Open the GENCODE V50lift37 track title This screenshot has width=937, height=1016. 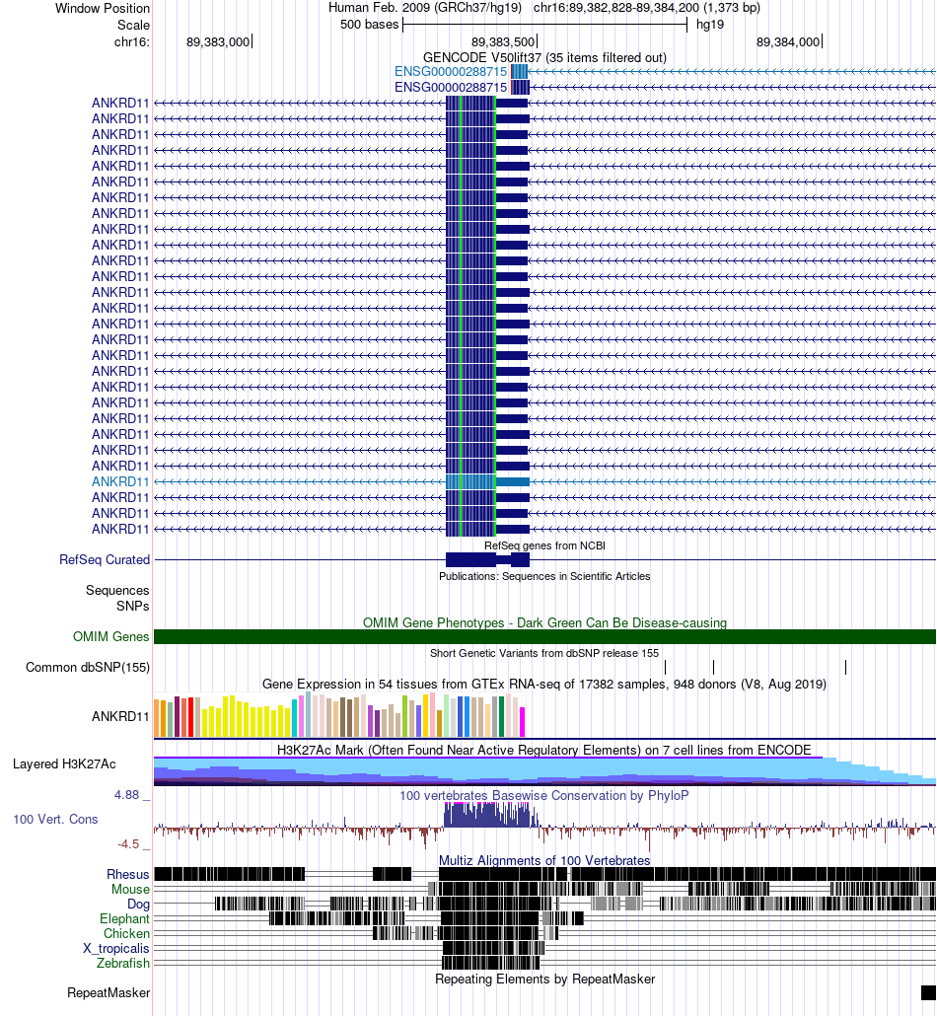544,57
